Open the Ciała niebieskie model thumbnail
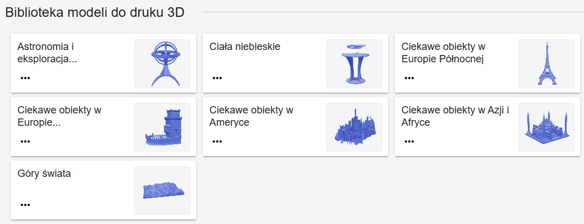The width and height of the screenshot is (584, 224). coord(354,63)
